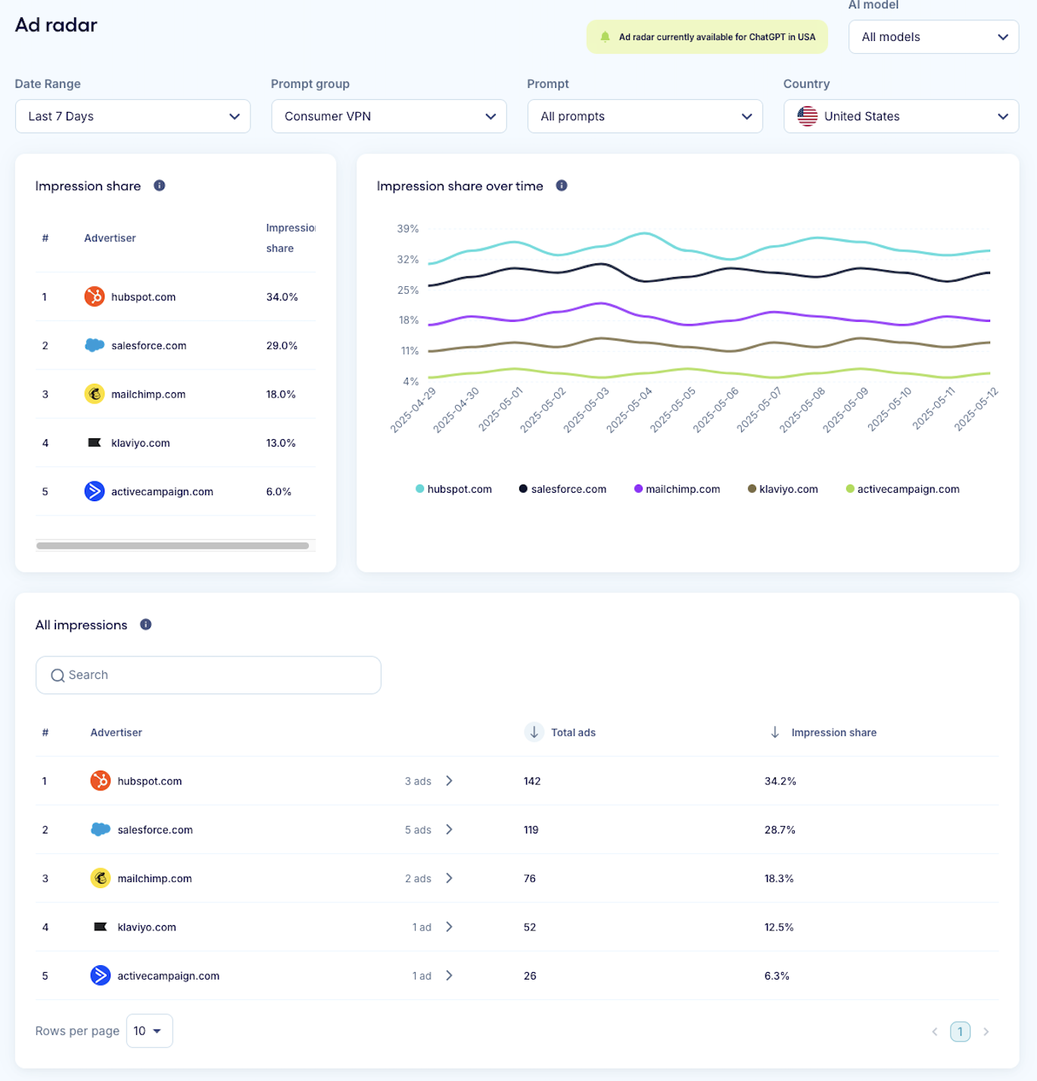Image resolution: width=1037 pixels, height=1081 pixels.
Task: Toggle the mailchimp.com series in the chart legend
Action: [x=677, y=489]
